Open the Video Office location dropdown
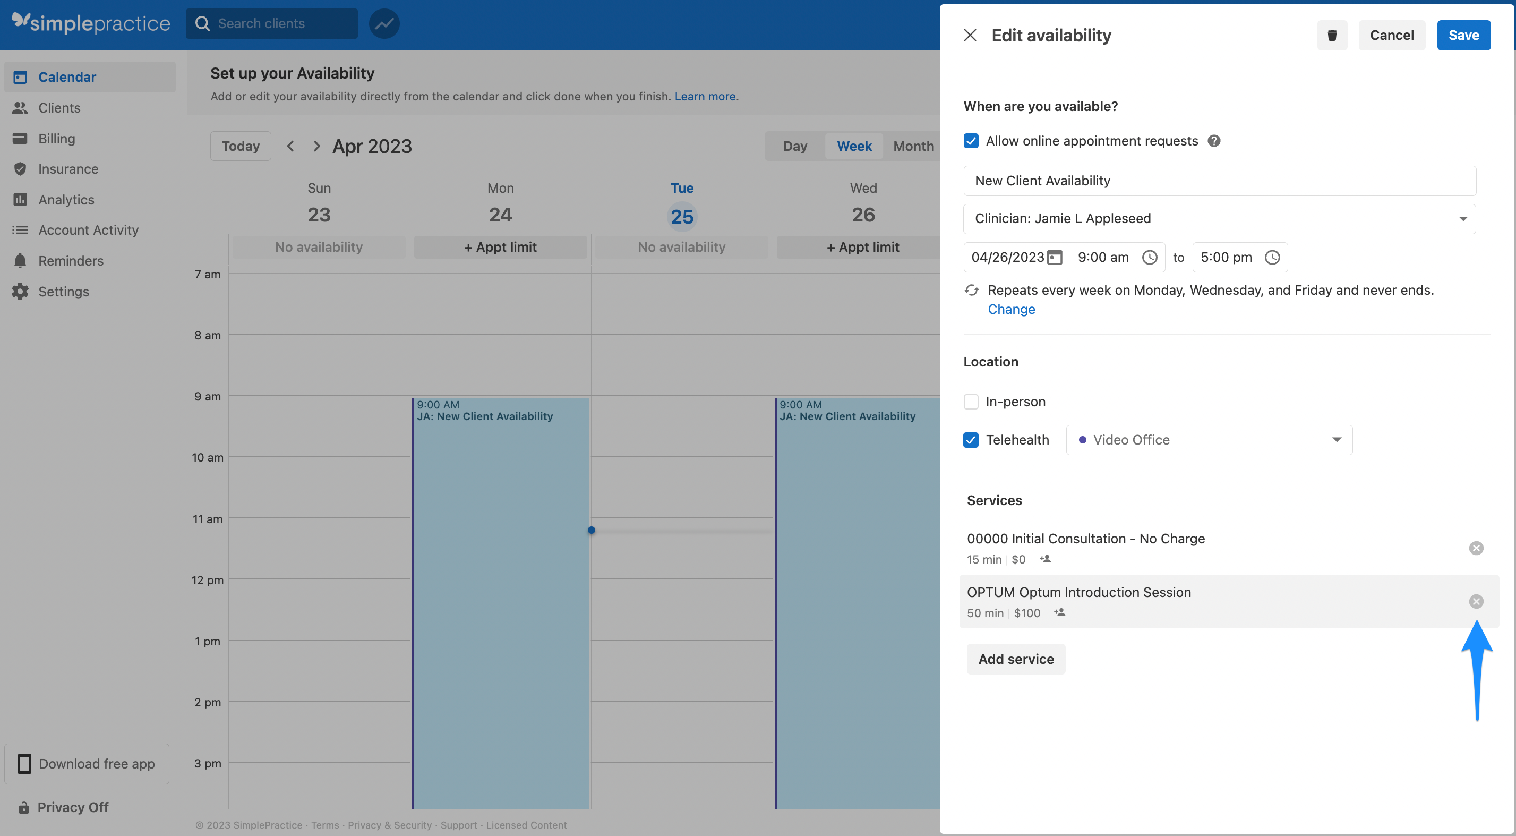The image size is (1516, 836). 1337,440
